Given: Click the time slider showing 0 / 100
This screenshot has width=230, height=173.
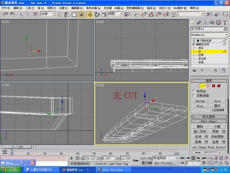Looking at the screenshot, I should pyautogui.click(x=17, y=147).
